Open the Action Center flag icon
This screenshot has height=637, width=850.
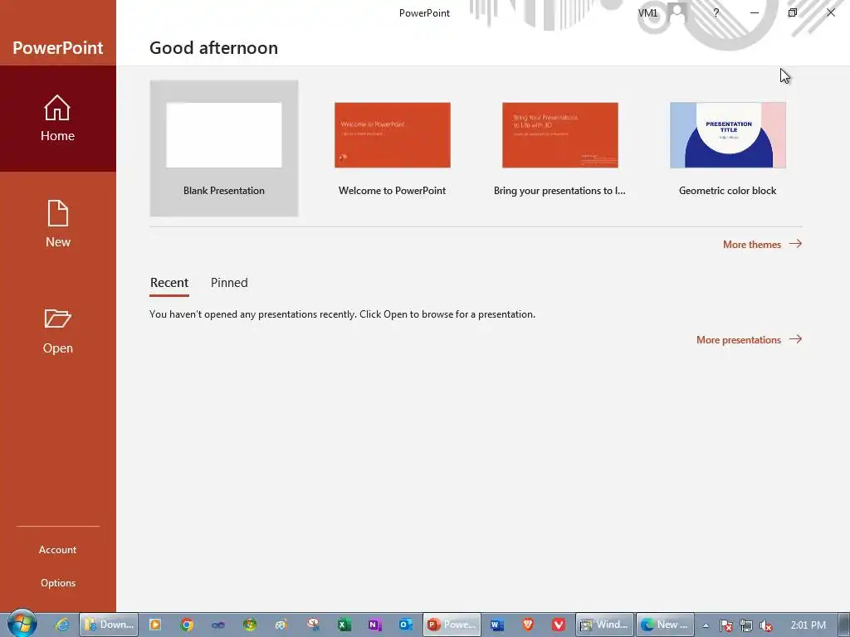[725, 625]
